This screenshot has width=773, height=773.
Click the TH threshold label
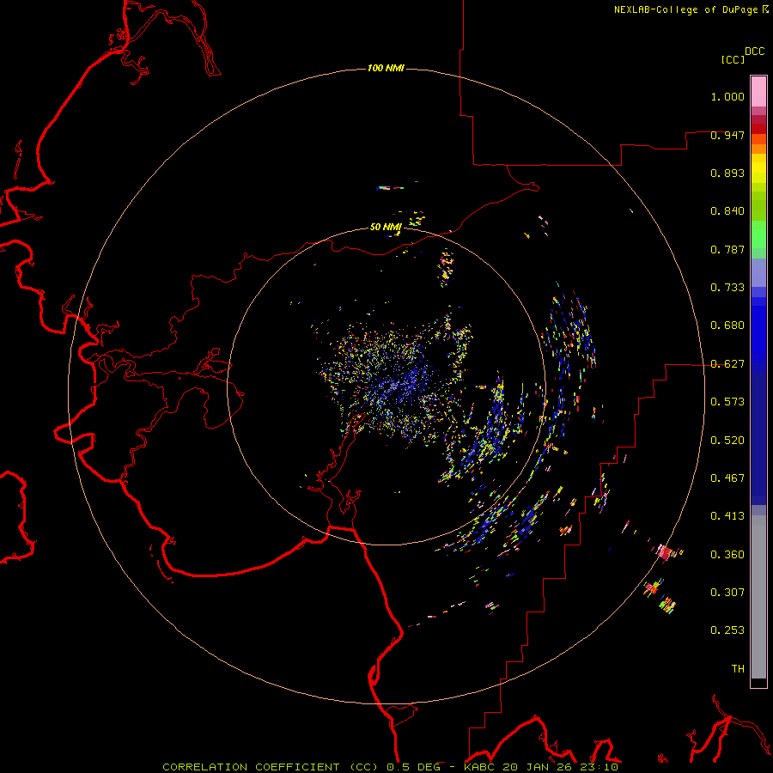point(738,669)
